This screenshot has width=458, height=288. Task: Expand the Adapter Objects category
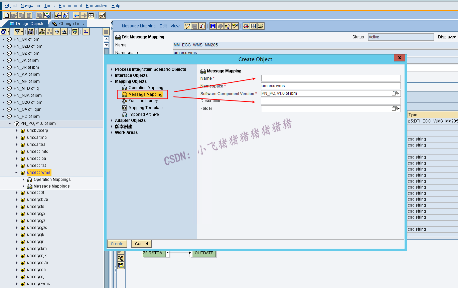tap(112, 120)
